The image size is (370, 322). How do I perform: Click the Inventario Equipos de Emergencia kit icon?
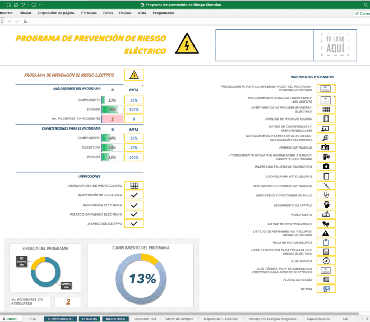(x=326, y=167)
